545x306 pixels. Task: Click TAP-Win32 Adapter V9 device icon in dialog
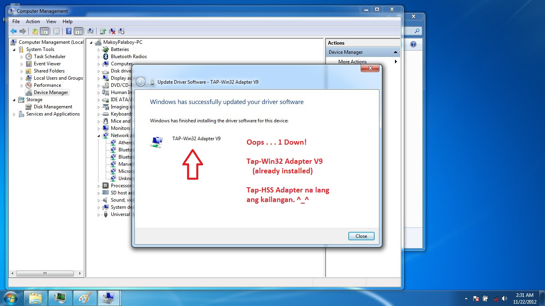click(x=156, y=142)
